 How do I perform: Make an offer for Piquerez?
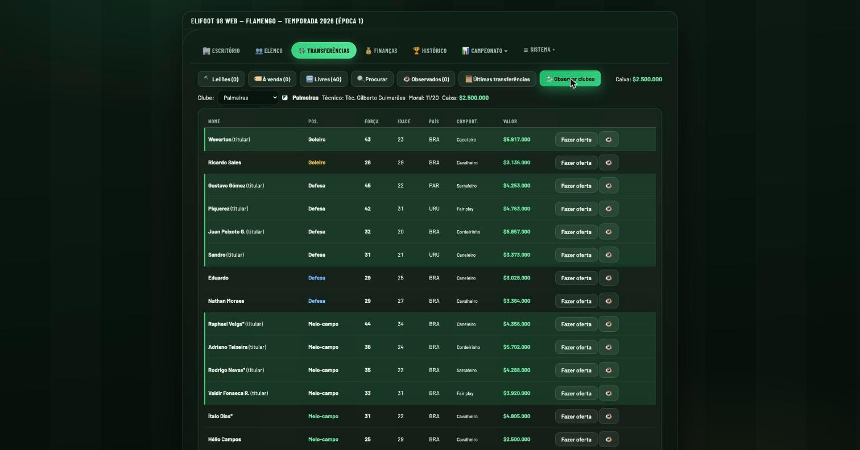[576, 209]
